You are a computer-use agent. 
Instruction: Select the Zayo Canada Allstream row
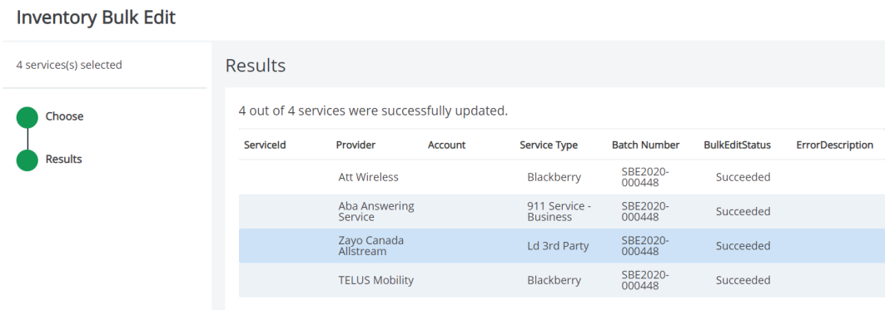pyautogui.click(x=562, y=246)
